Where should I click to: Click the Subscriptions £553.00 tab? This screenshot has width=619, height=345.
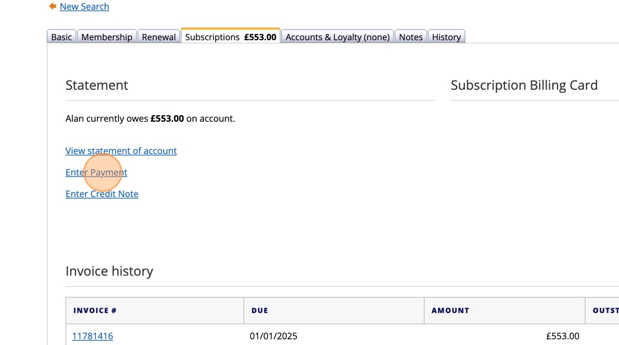click(230, 37)
